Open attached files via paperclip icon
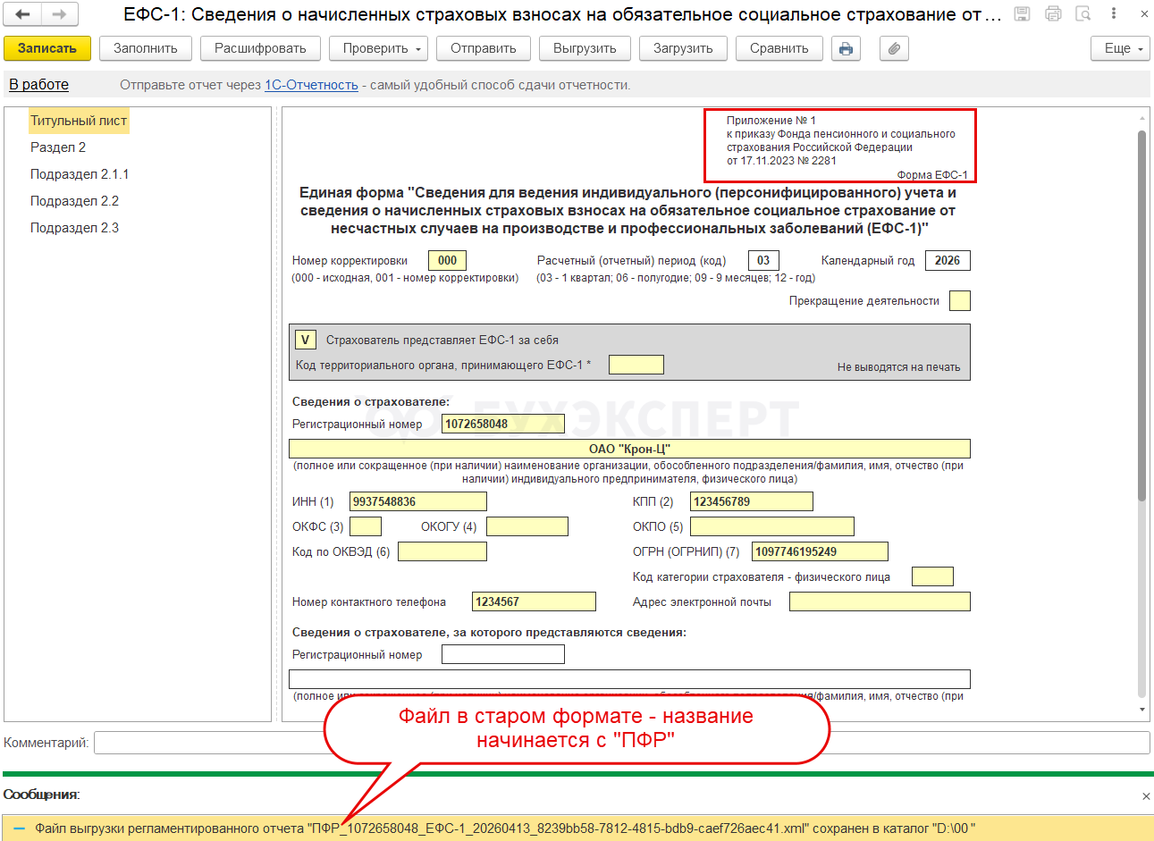The image size is (1154, 841). tap(894, 49)
